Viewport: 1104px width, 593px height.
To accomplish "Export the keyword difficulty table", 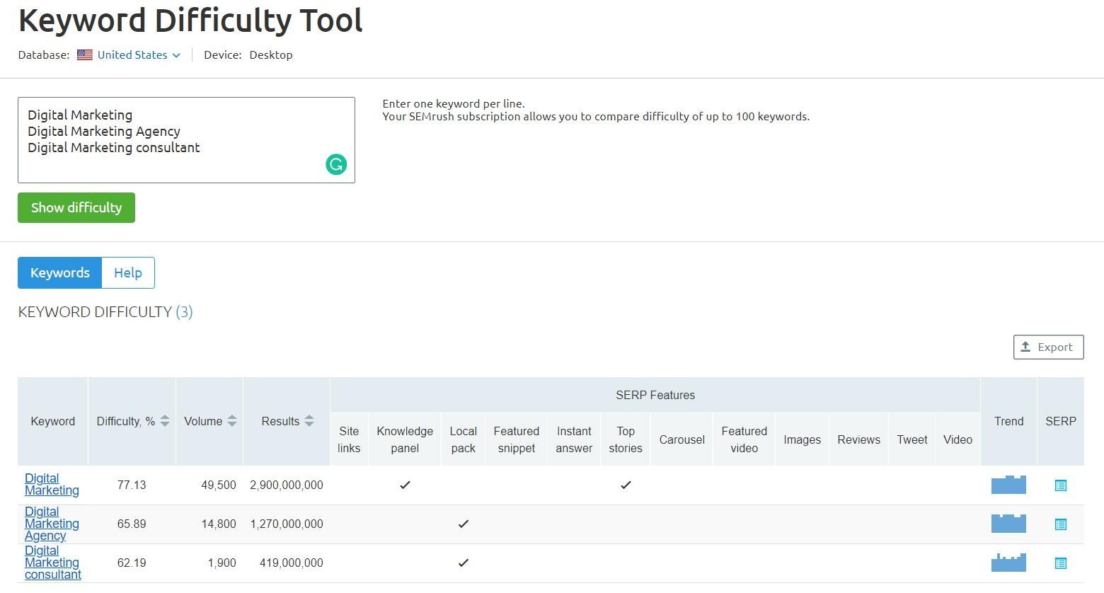I will [1048, 347].
